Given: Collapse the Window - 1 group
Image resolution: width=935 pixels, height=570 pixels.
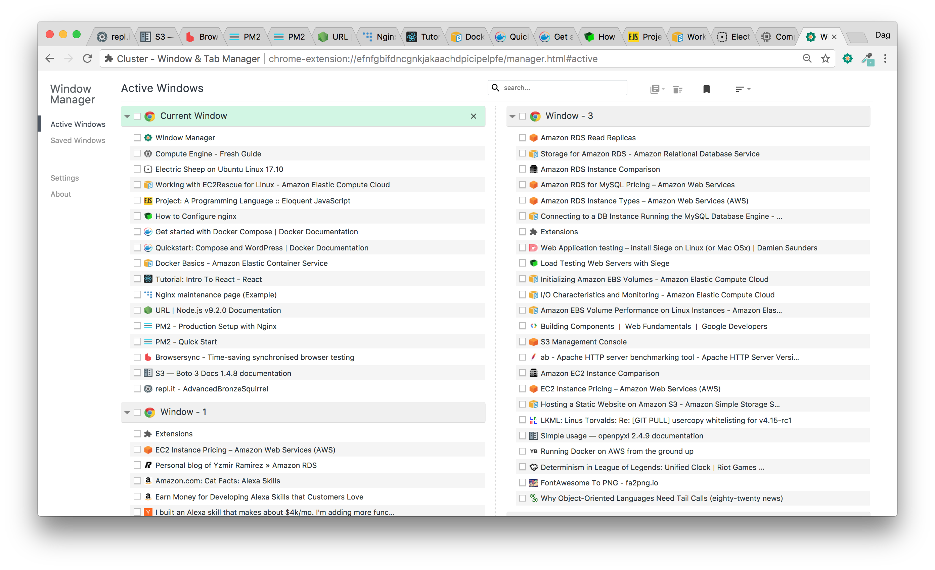Looking at the screenshot, I should pyautogui.click(x=127, y=412).
